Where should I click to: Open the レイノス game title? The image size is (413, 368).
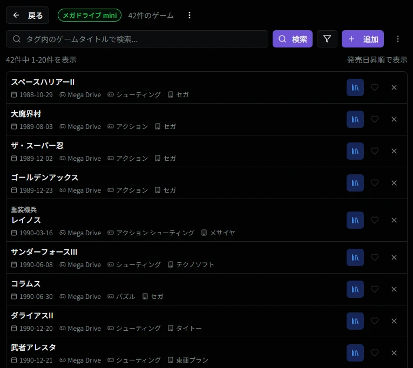(x=26, y=220)
